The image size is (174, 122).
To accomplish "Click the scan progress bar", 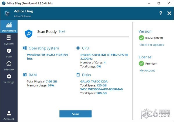I will coord(83,37).
